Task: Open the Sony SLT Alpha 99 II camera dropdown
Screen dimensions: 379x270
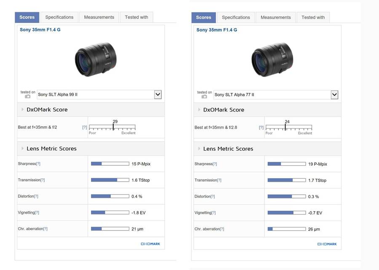Action: pos(157,95)
